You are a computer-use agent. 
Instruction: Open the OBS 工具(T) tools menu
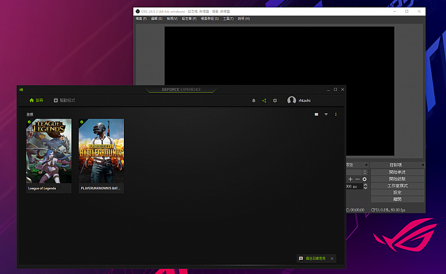[x=228, y=19]
